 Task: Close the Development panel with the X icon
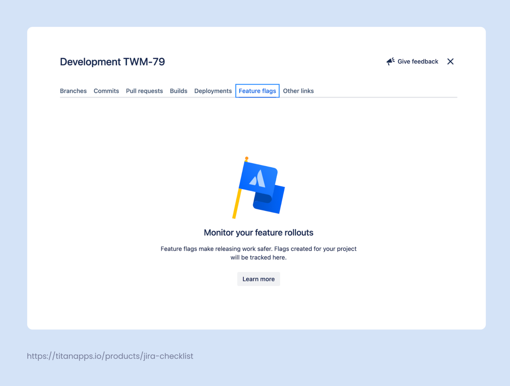pos(450,61)
